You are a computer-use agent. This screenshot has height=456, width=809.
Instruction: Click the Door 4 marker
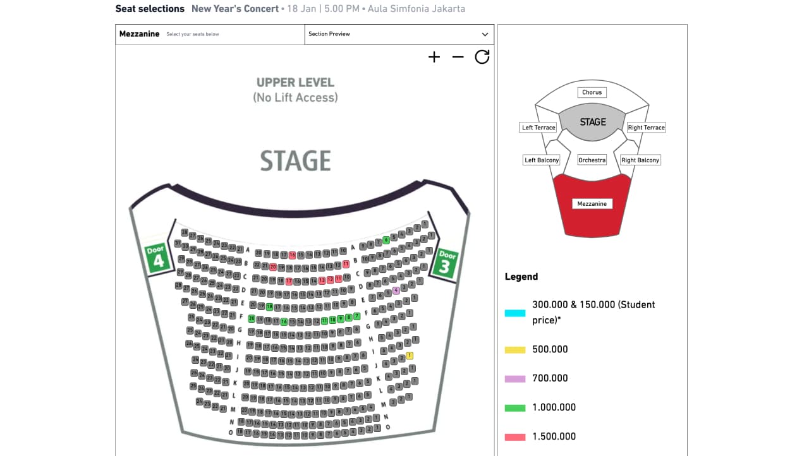click(x=157, y=259)
